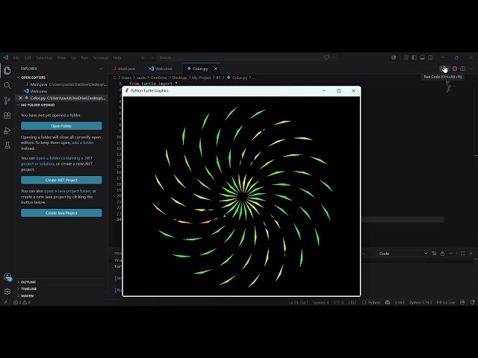Open the chat icon dropdown arrow
478x358 pixels.
[x=335, y=57]
